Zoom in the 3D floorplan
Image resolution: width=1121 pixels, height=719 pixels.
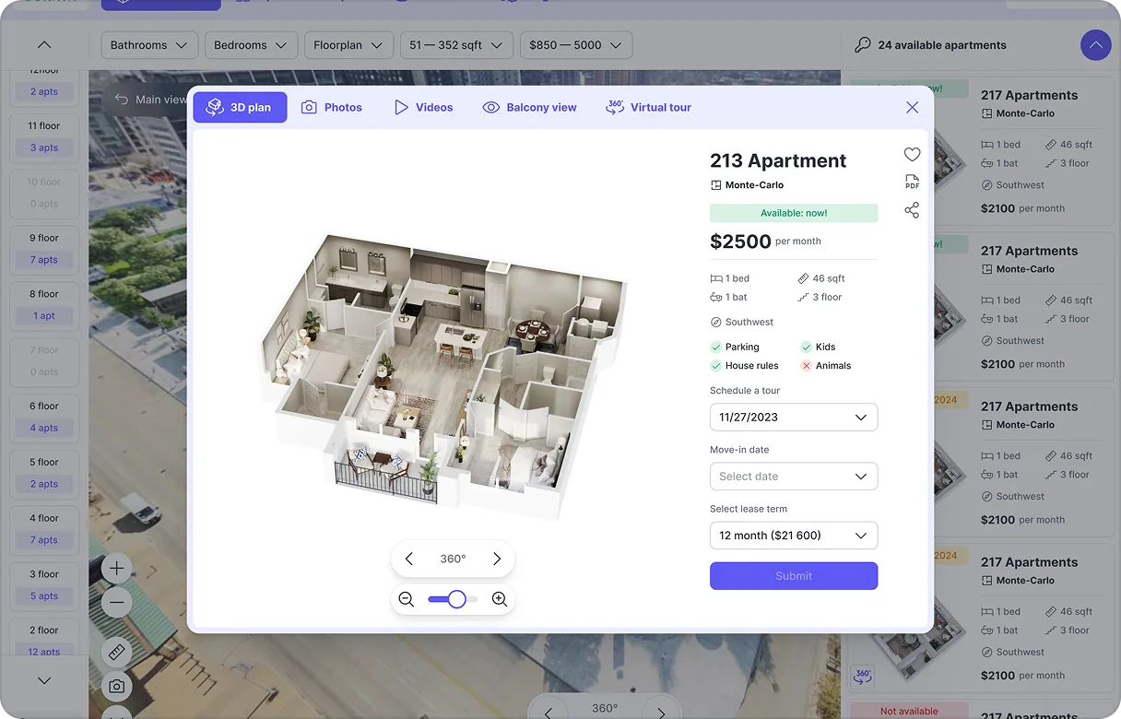(500, 599)
